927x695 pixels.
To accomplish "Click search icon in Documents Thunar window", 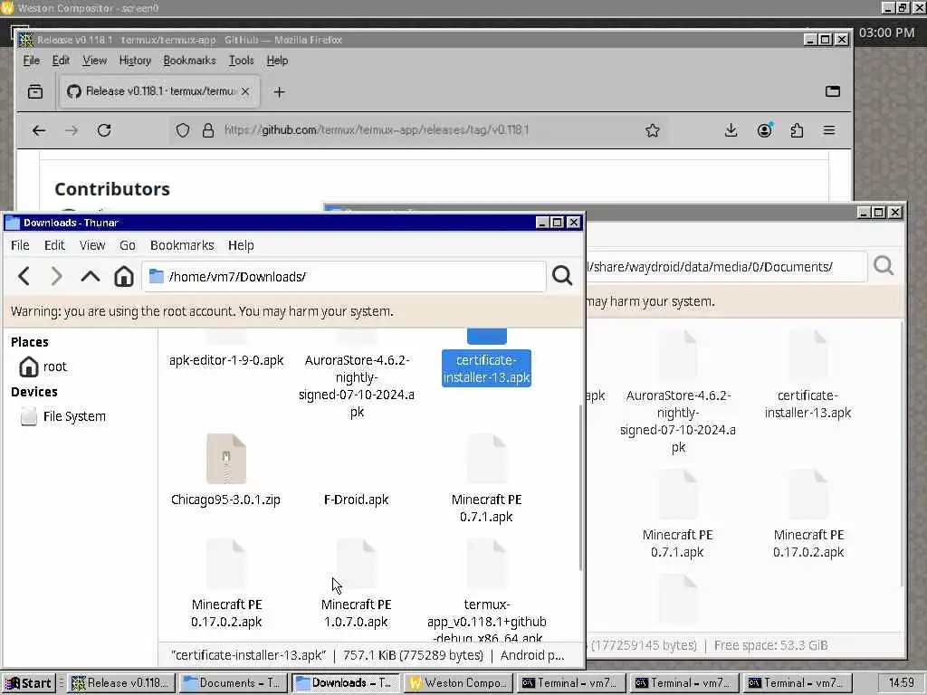I will [x=884, y=266].
